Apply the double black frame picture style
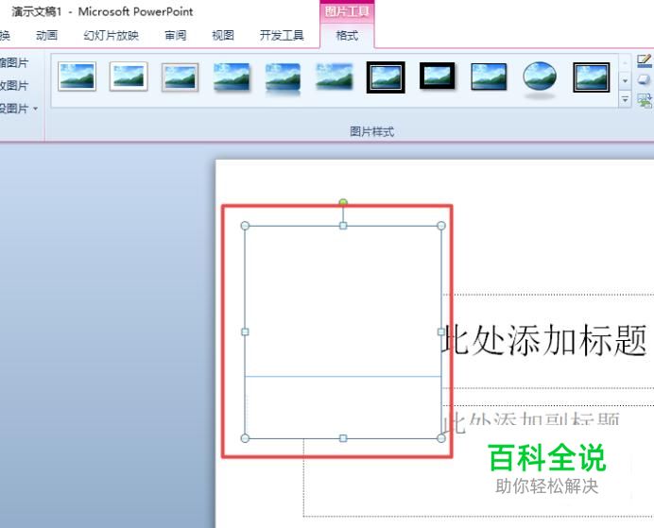This screenshot has width=654, height=528. pos(386,77)
